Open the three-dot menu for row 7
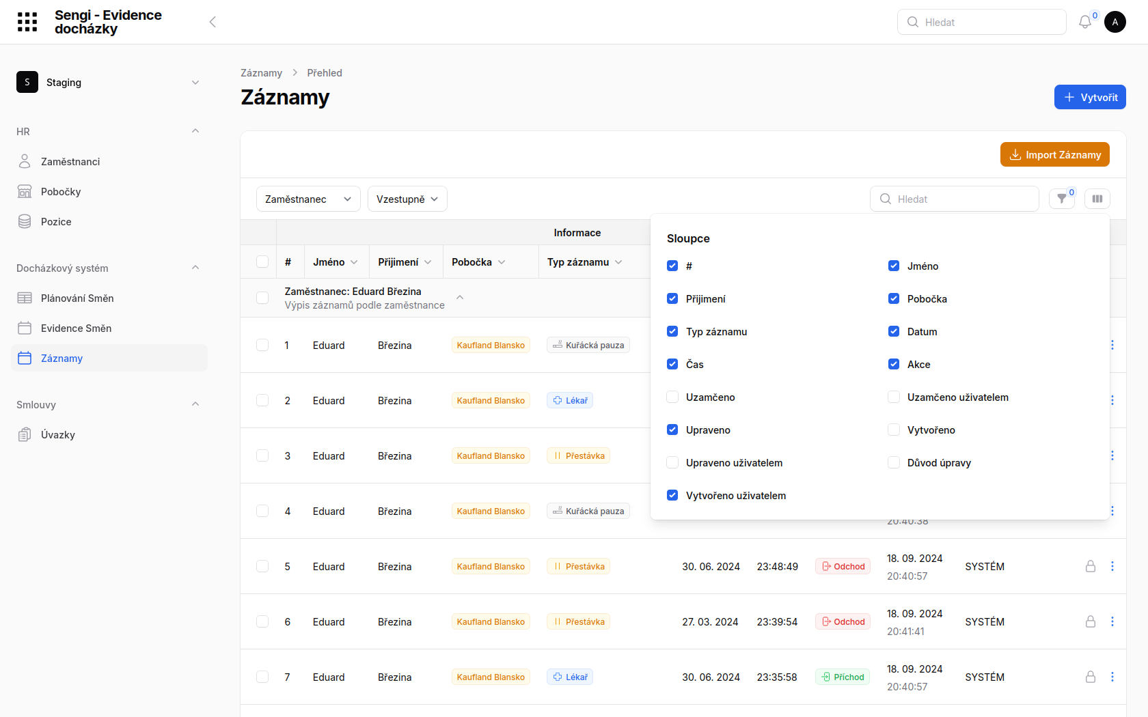1148x717 pixels. pyautogui.click(x=1112, y=677)
